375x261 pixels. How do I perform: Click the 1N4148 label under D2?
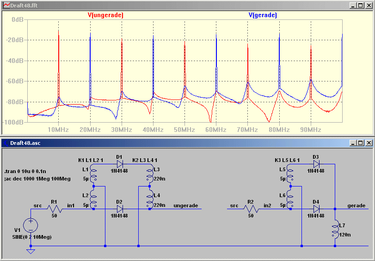(x=119, y=216)
